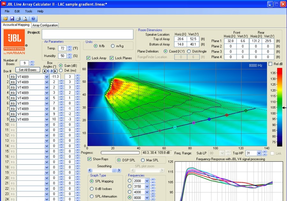Open EQ for box 8
This screenshot has width=287, height=201.
pyautogui.click(x=13, y=114)
